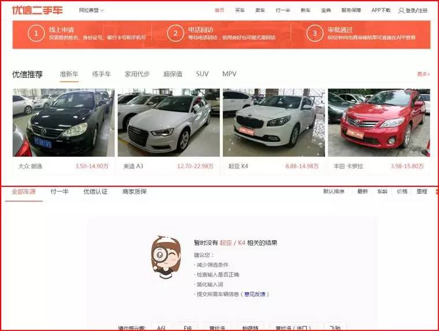
Task: Click the 丰田 卡罗拉 car name
Action: (348, 166)
